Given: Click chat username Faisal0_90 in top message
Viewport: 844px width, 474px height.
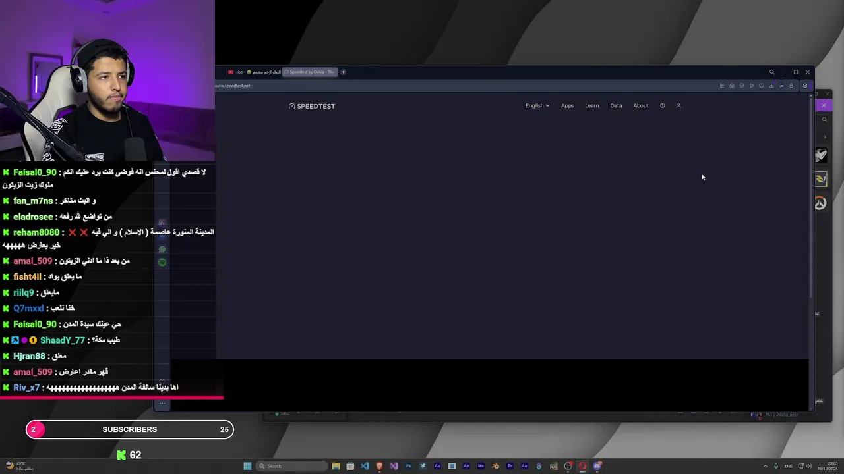Looking at the screenshot, I should pos(35,172).
